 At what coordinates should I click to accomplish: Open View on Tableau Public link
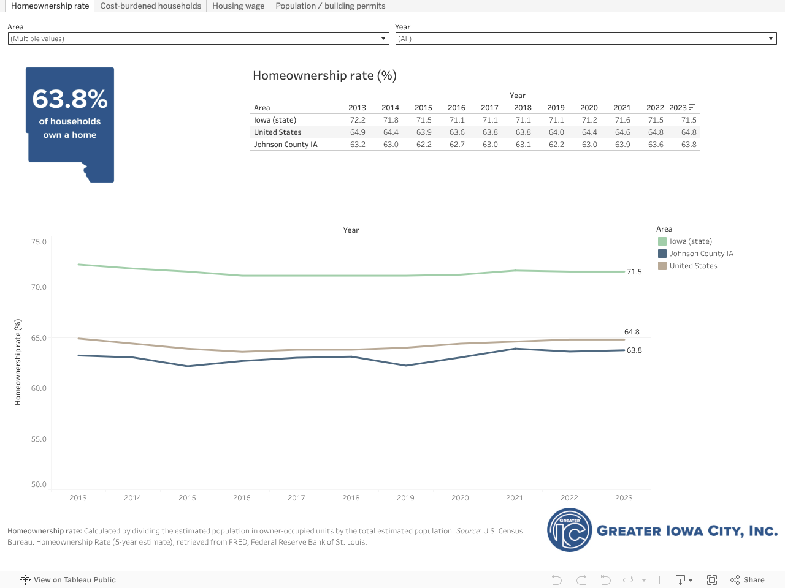coord(74,580)
